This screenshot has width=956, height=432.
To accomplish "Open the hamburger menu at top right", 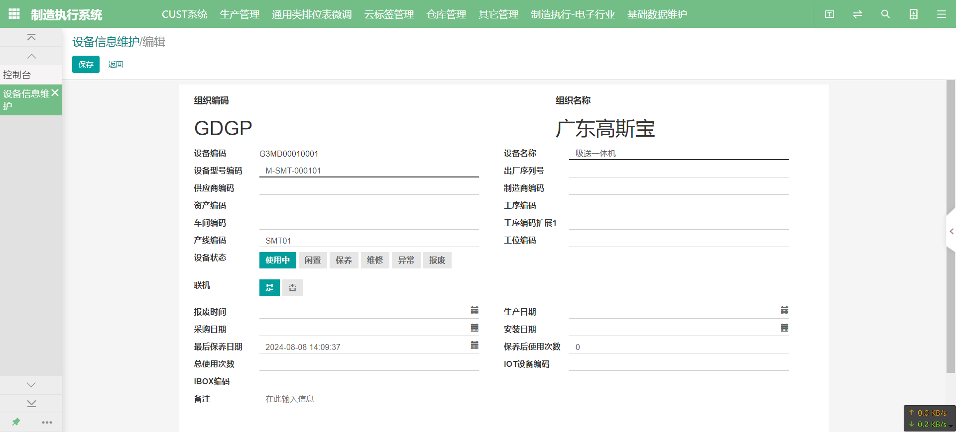I will [x=942, y=14].
